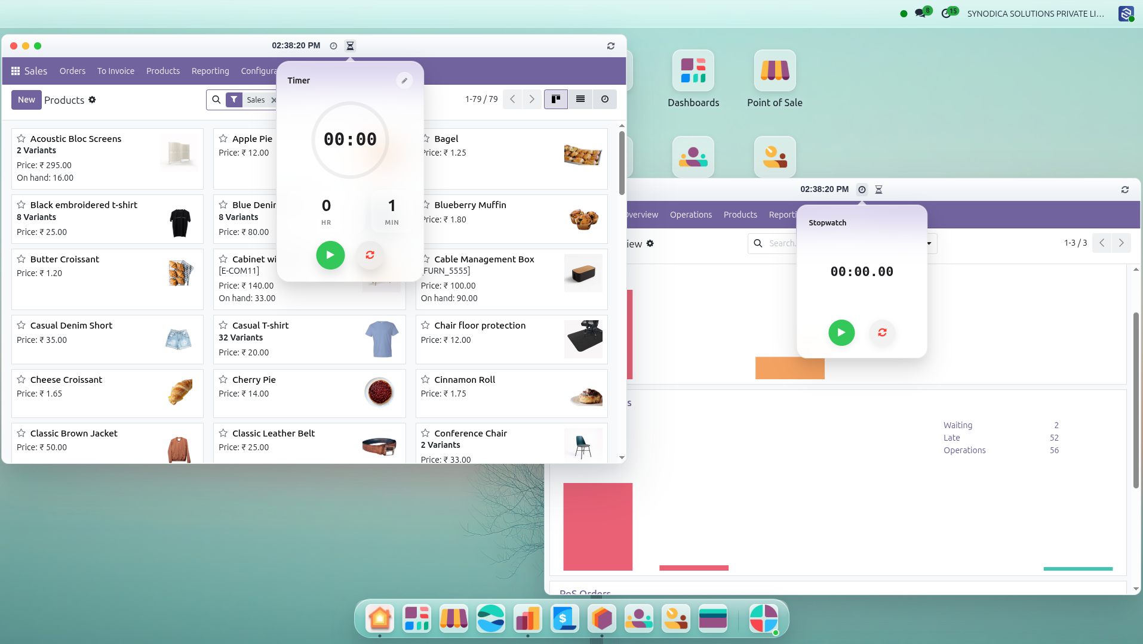Open the activities clock icon with badge 15
This screenshot has height=644, width=1143.
point(946,13)
